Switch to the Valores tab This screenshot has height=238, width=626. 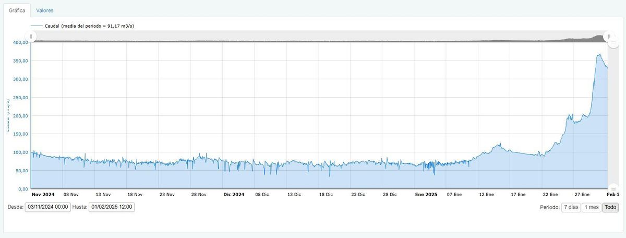click(45, 10)
